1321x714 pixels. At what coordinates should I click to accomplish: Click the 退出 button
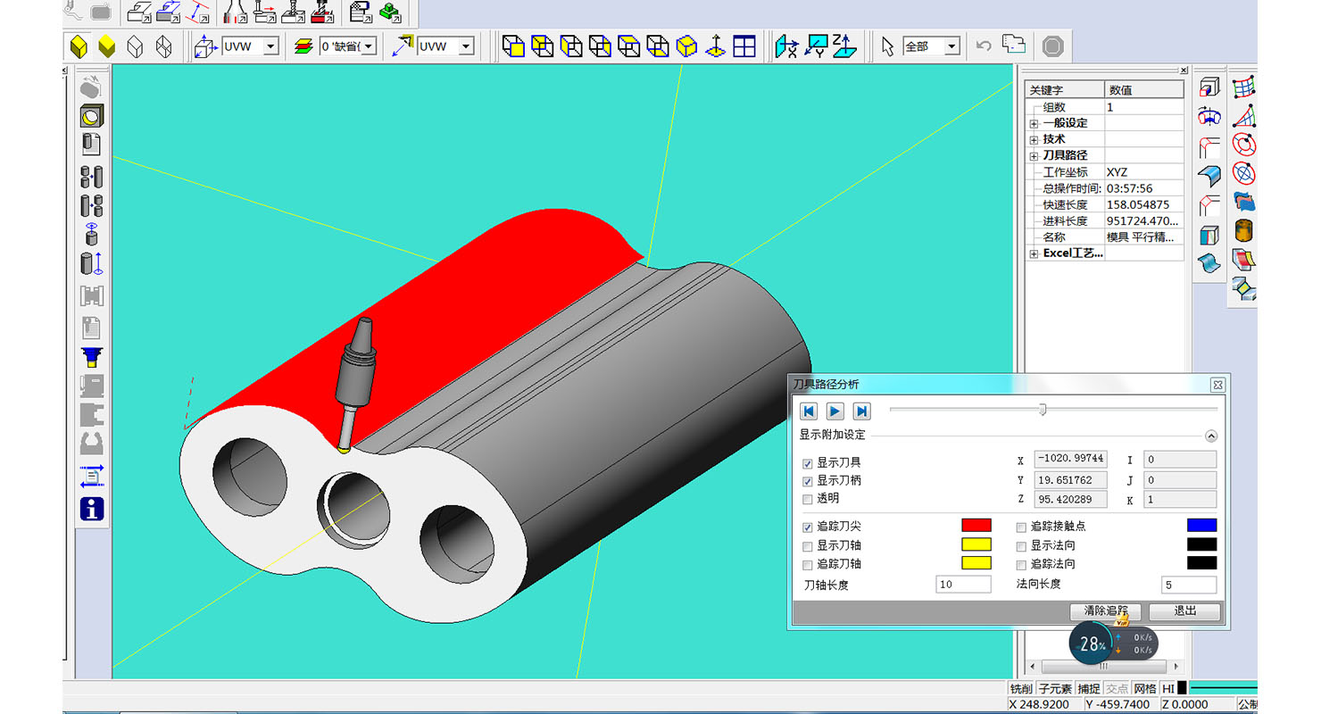tap(1184, 611)
